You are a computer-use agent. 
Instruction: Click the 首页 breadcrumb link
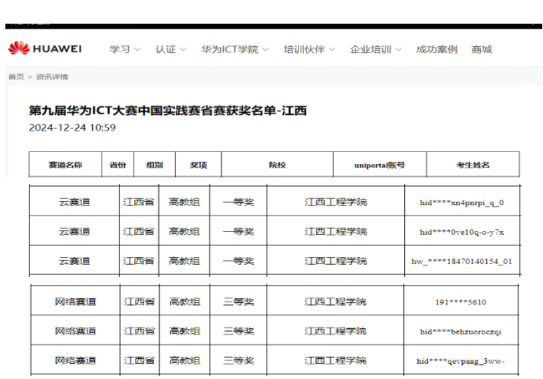pyautogui.click(x=16, y=77)
